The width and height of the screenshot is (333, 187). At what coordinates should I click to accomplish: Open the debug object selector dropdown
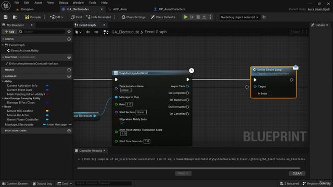tap(239, 17)
